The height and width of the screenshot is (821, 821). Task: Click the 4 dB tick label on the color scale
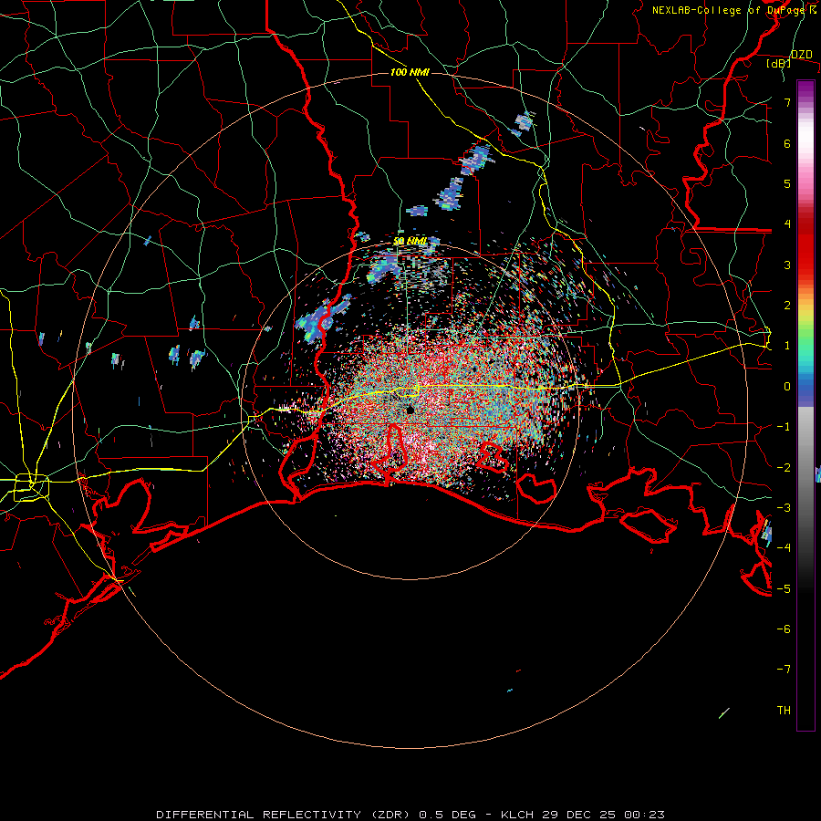tap(787, 224)
